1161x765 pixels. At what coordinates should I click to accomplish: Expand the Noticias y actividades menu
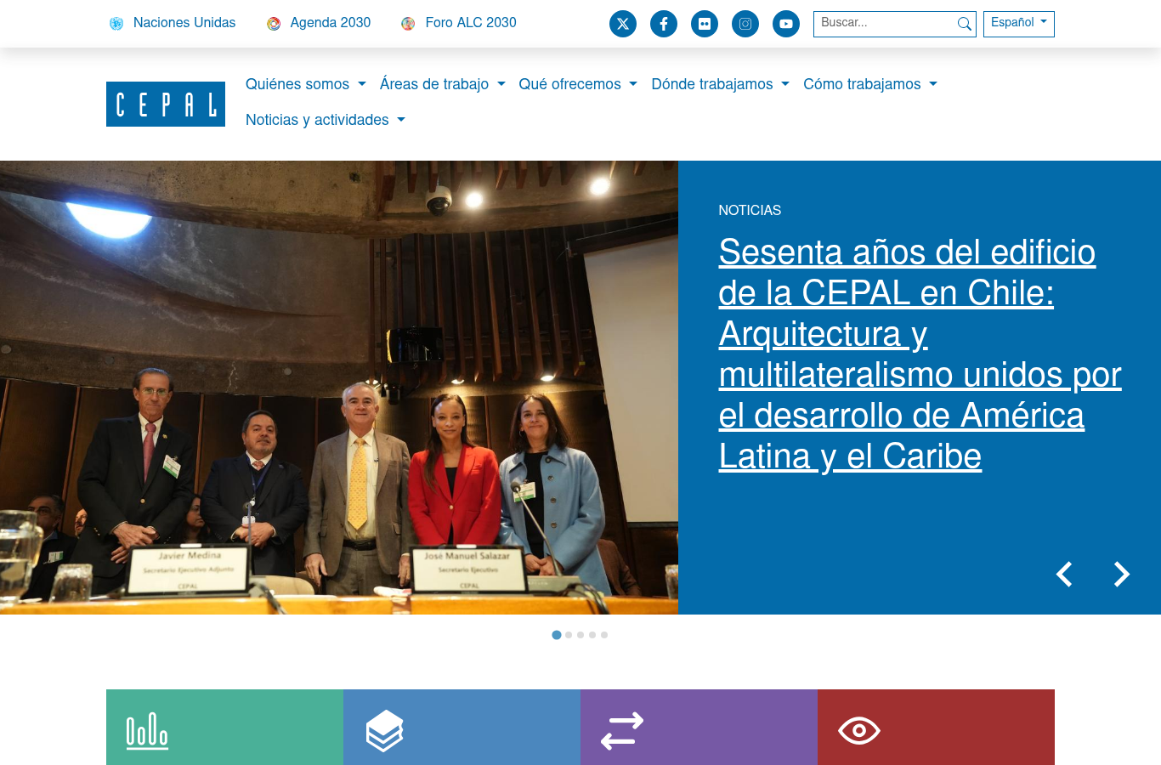tap(326, 120)
